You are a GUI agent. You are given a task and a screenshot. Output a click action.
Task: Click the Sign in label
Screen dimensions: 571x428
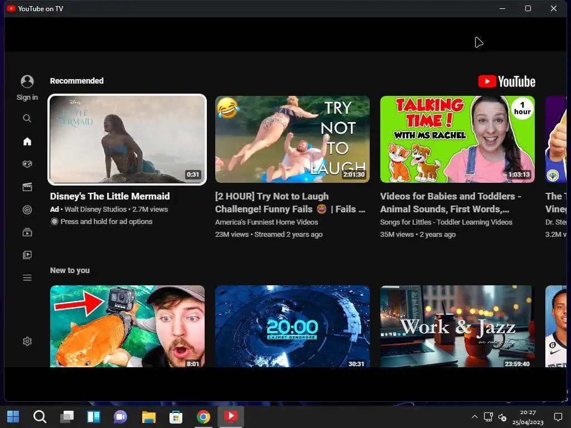[x=27, y=98]
